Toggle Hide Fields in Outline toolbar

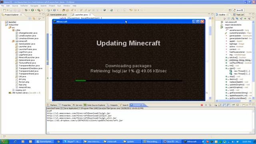click(237, 19)
